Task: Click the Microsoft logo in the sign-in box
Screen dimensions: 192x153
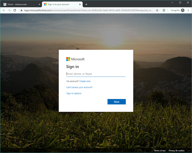Action: 75,59
